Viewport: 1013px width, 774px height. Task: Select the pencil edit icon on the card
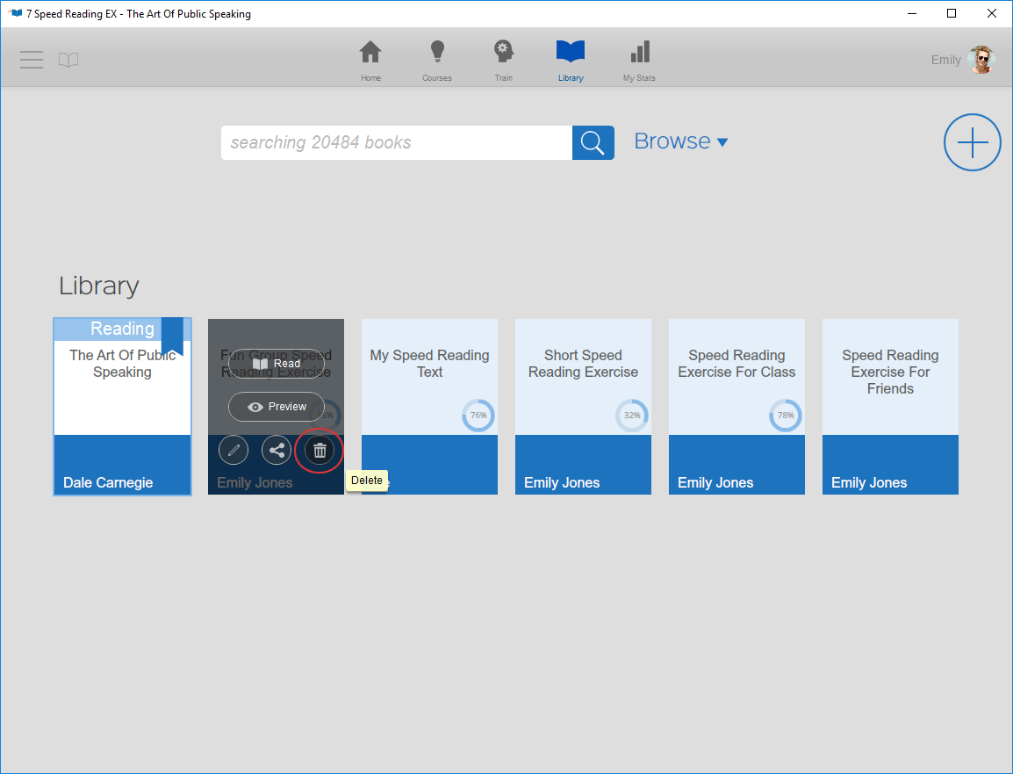(x=233, y=450)
